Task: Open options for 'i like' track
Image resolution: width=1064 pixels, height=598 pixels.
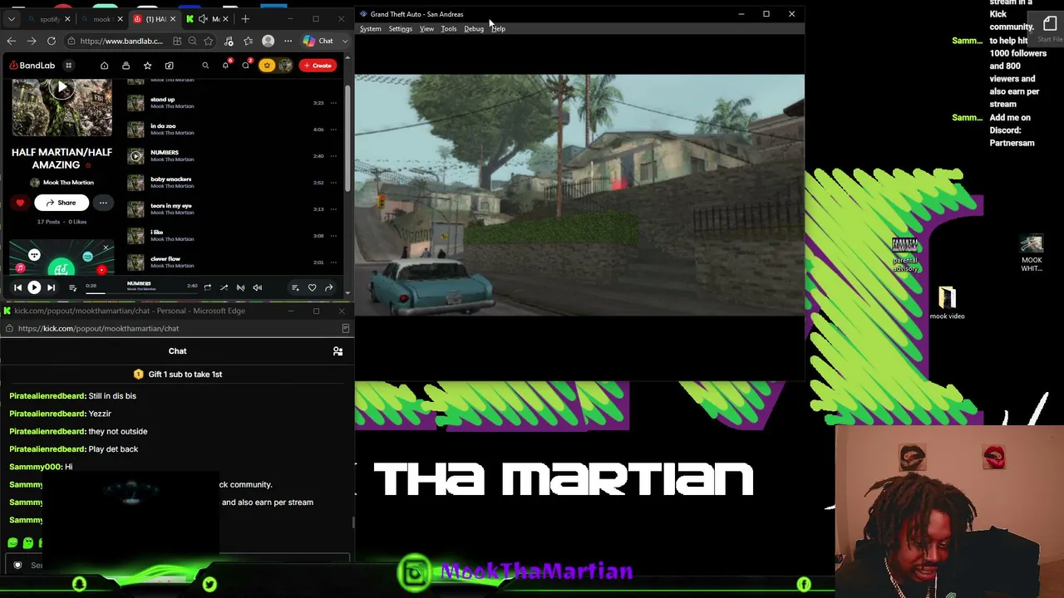Action: (x=333, y=236)
